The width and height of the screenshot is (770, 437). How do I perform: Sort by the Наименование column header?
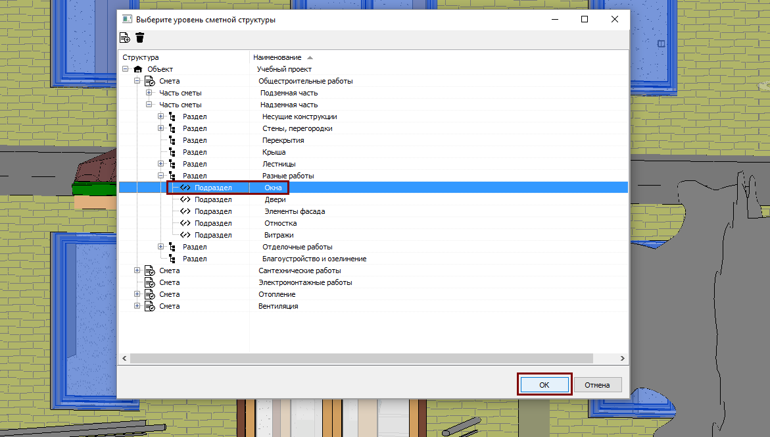[x=277, y=57]
